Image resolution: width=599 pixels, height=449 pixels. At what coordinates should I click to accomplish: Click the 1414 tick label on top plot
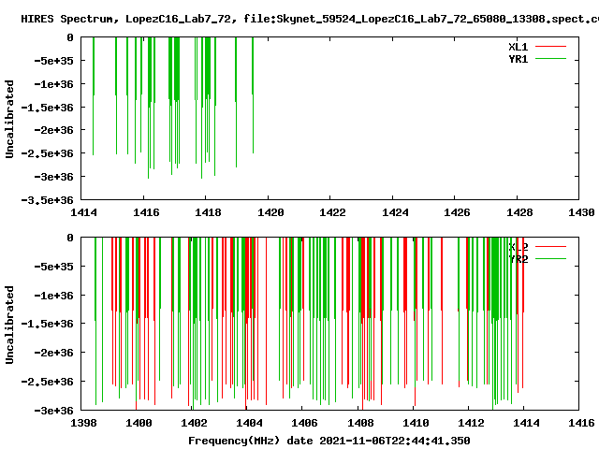[x=83, y=212]
